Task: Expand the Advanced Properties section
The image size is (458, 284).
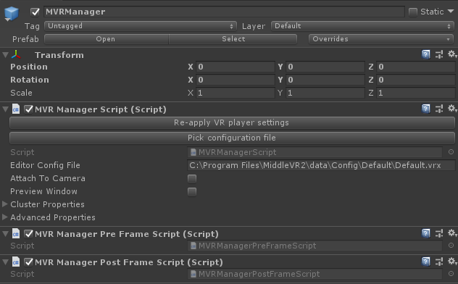Action: click(x=4, y=217)
